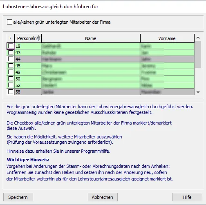Check the box for Personalnr 45
206x205 pixels.
tap(11, 66)
